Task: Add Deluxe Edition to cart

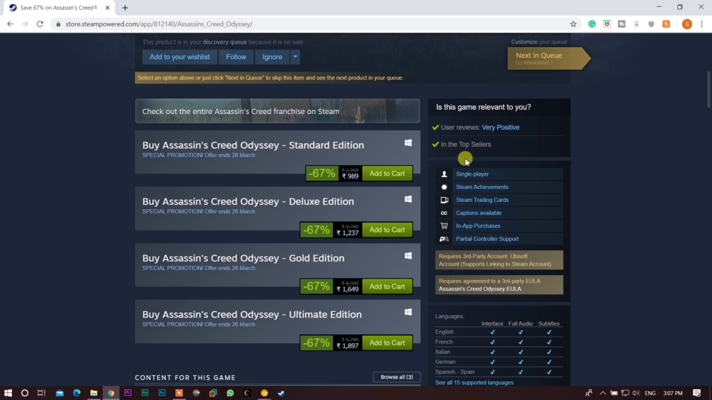Action: (387, 230)
